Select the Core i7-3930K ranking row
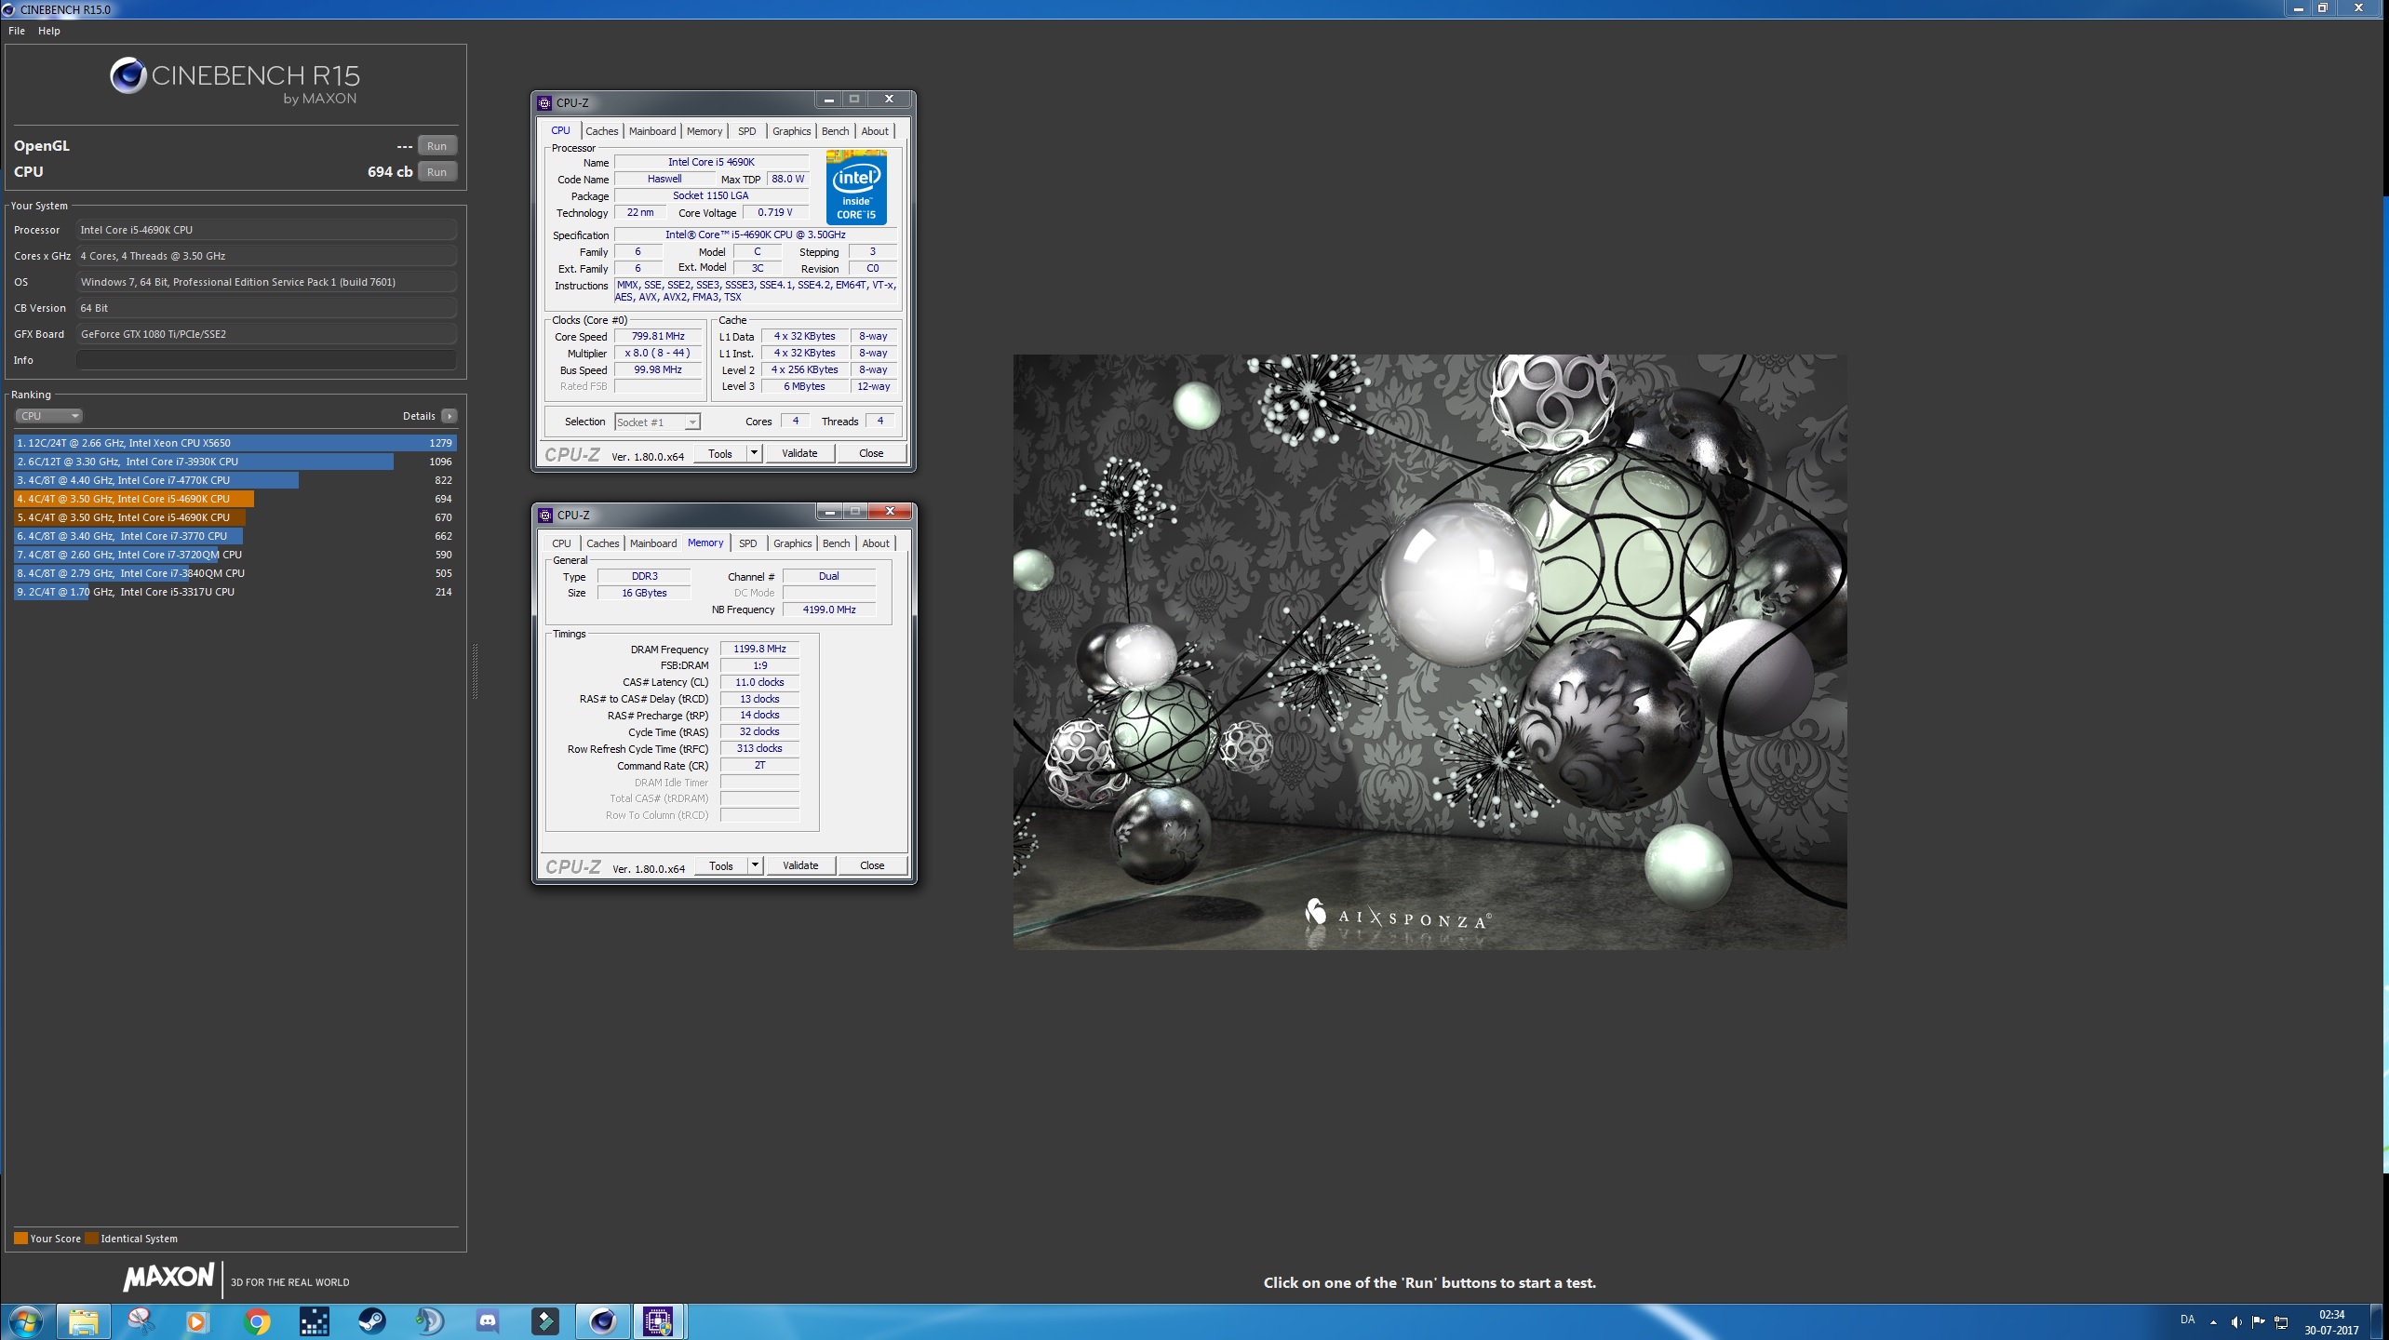The height and width of the screenshot is (1340, 2389). coord(235,462)
